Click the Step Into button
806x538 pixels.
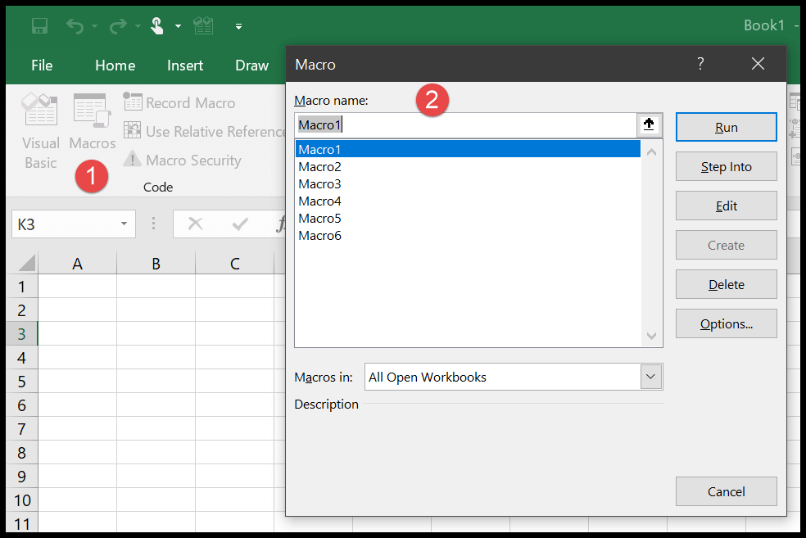point(726,166)
